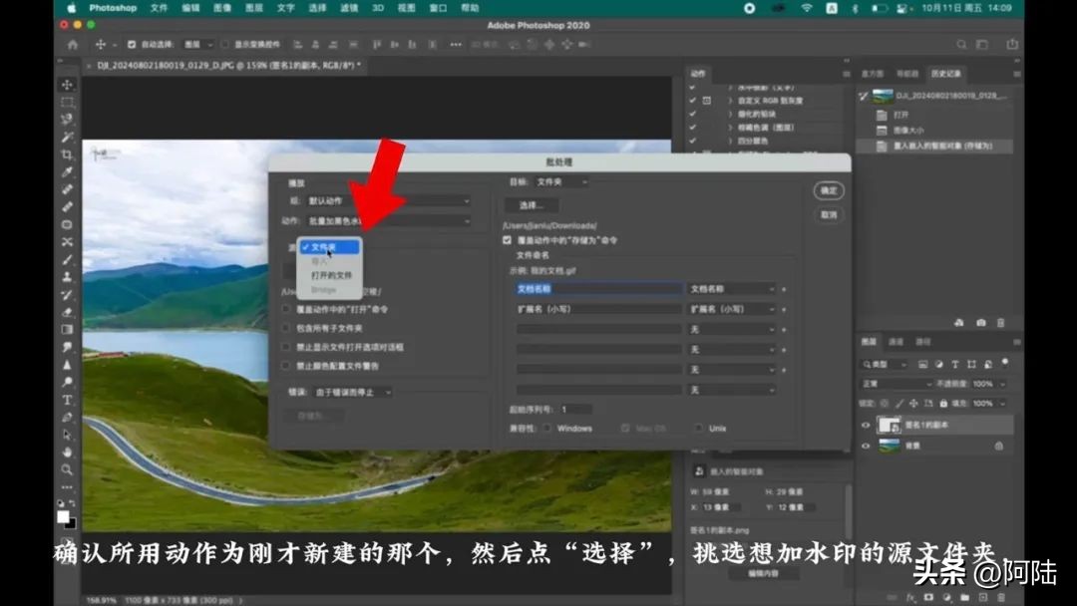The image size is (1077, 606).
Task: Click the text layer filter T icon
Action: [954, 365]
